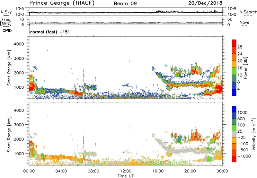Click the '16' Power colorbar label

(240, 68)
